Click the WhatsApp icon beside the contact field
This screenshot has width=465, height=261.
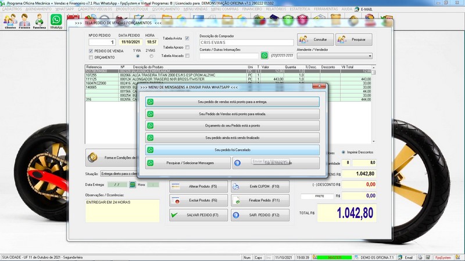pos(264,56)
